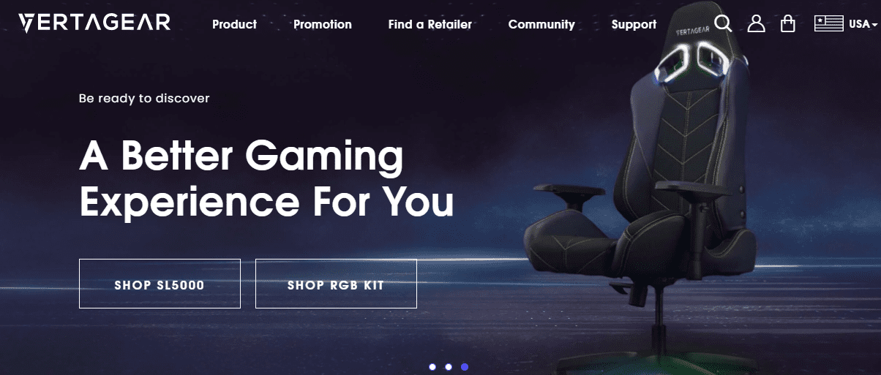Screen dimensions: 881x375
Task: Open the Product menu
Action: point(234,24)
